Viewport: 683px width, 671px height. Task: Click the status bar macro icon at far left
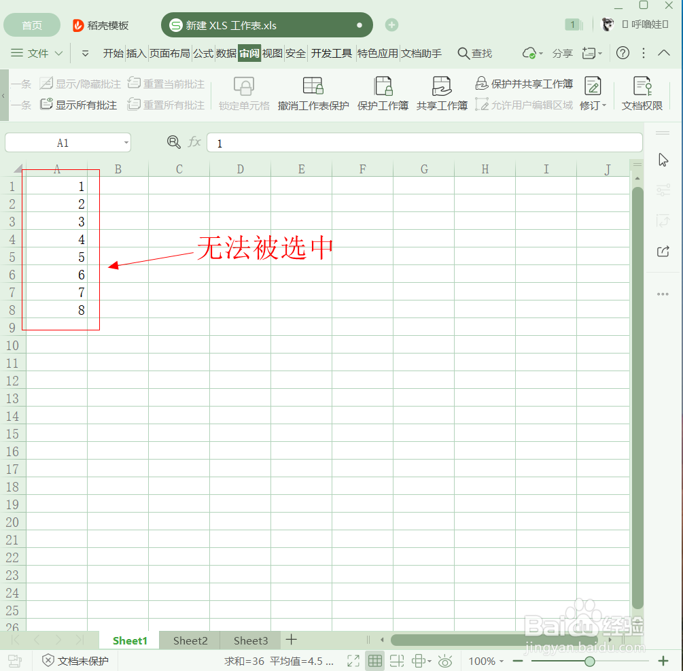pos(14,661)
